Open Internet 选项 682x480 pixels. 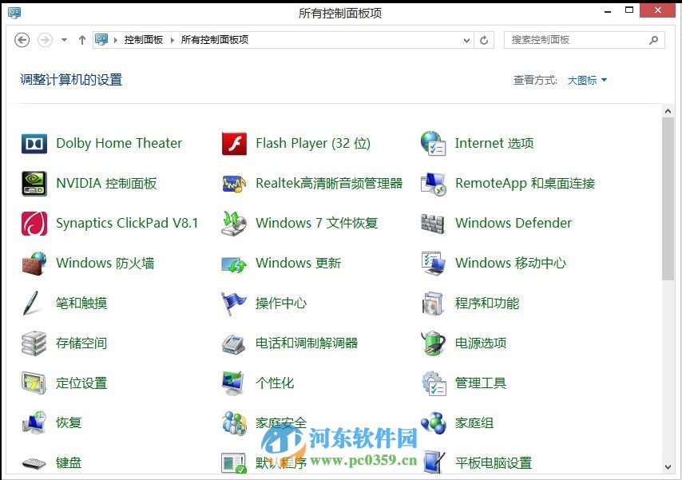pyautogui.click(x=494, y=143)
